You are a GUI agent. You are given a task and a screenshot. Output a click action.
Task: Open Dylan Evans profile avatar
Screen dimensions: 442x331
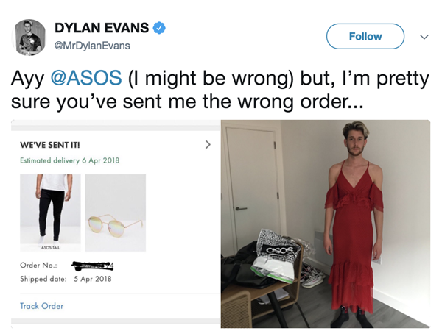tap(29, 38)
